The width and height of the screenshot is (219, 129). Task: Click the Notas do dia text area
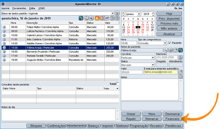pos(58,115)
